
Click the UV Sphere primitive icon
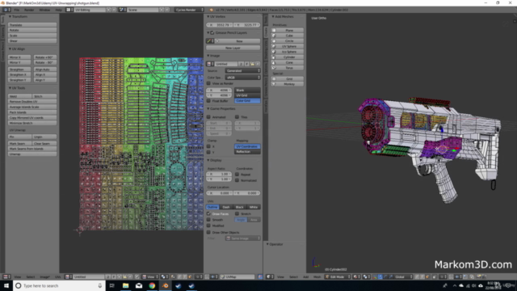pyautogui.click(x=274, y=47)
